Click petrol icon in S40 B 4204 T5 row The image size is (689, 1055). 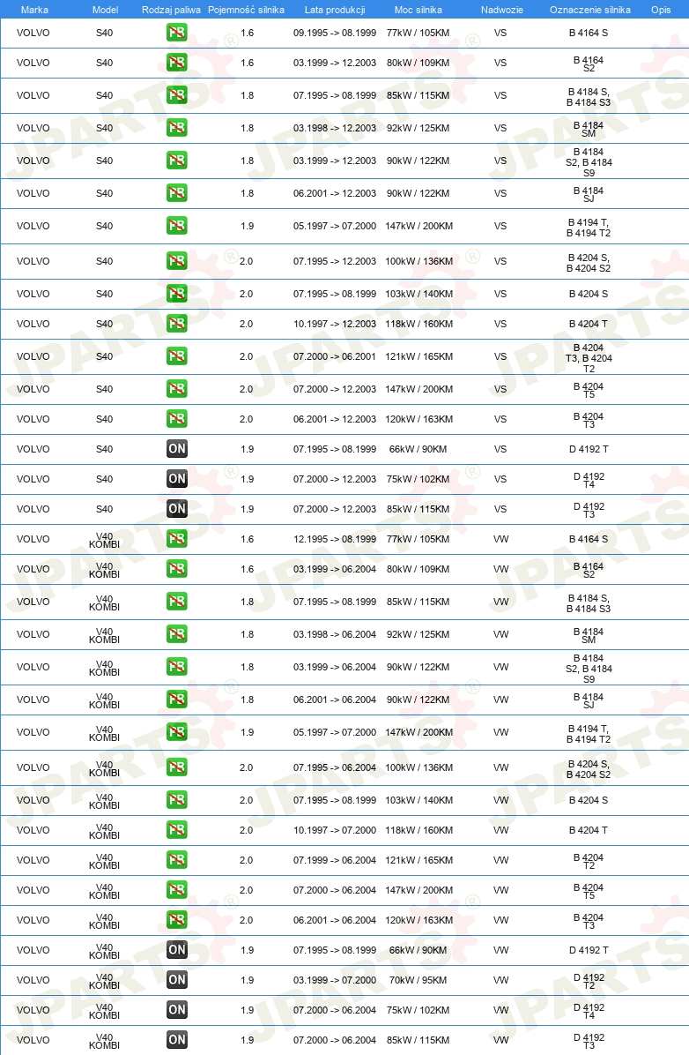177,389
